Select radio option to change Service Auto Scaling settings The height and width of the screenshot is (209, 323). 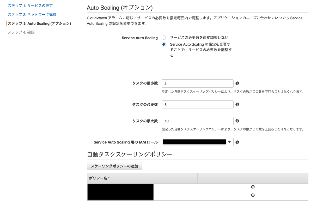tap(164, 44)
